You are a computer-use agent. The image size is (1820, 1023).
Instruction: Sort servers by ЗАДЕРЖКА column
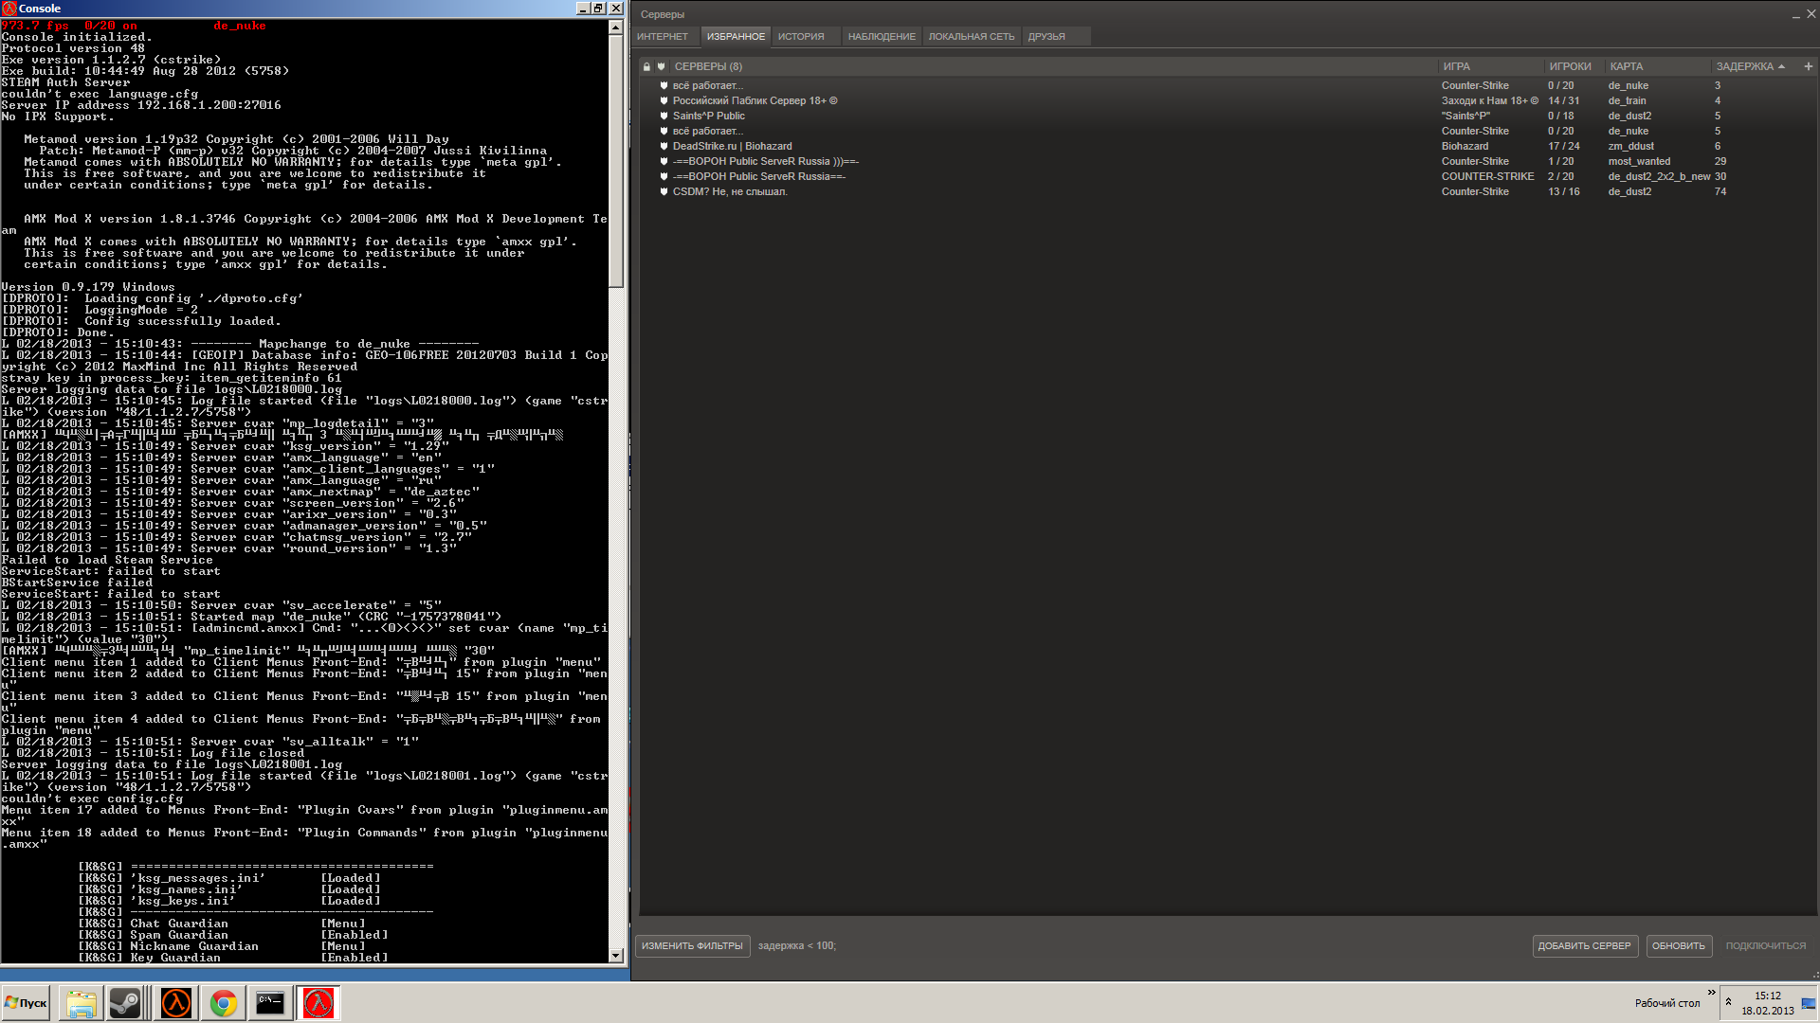[1750, 66]
